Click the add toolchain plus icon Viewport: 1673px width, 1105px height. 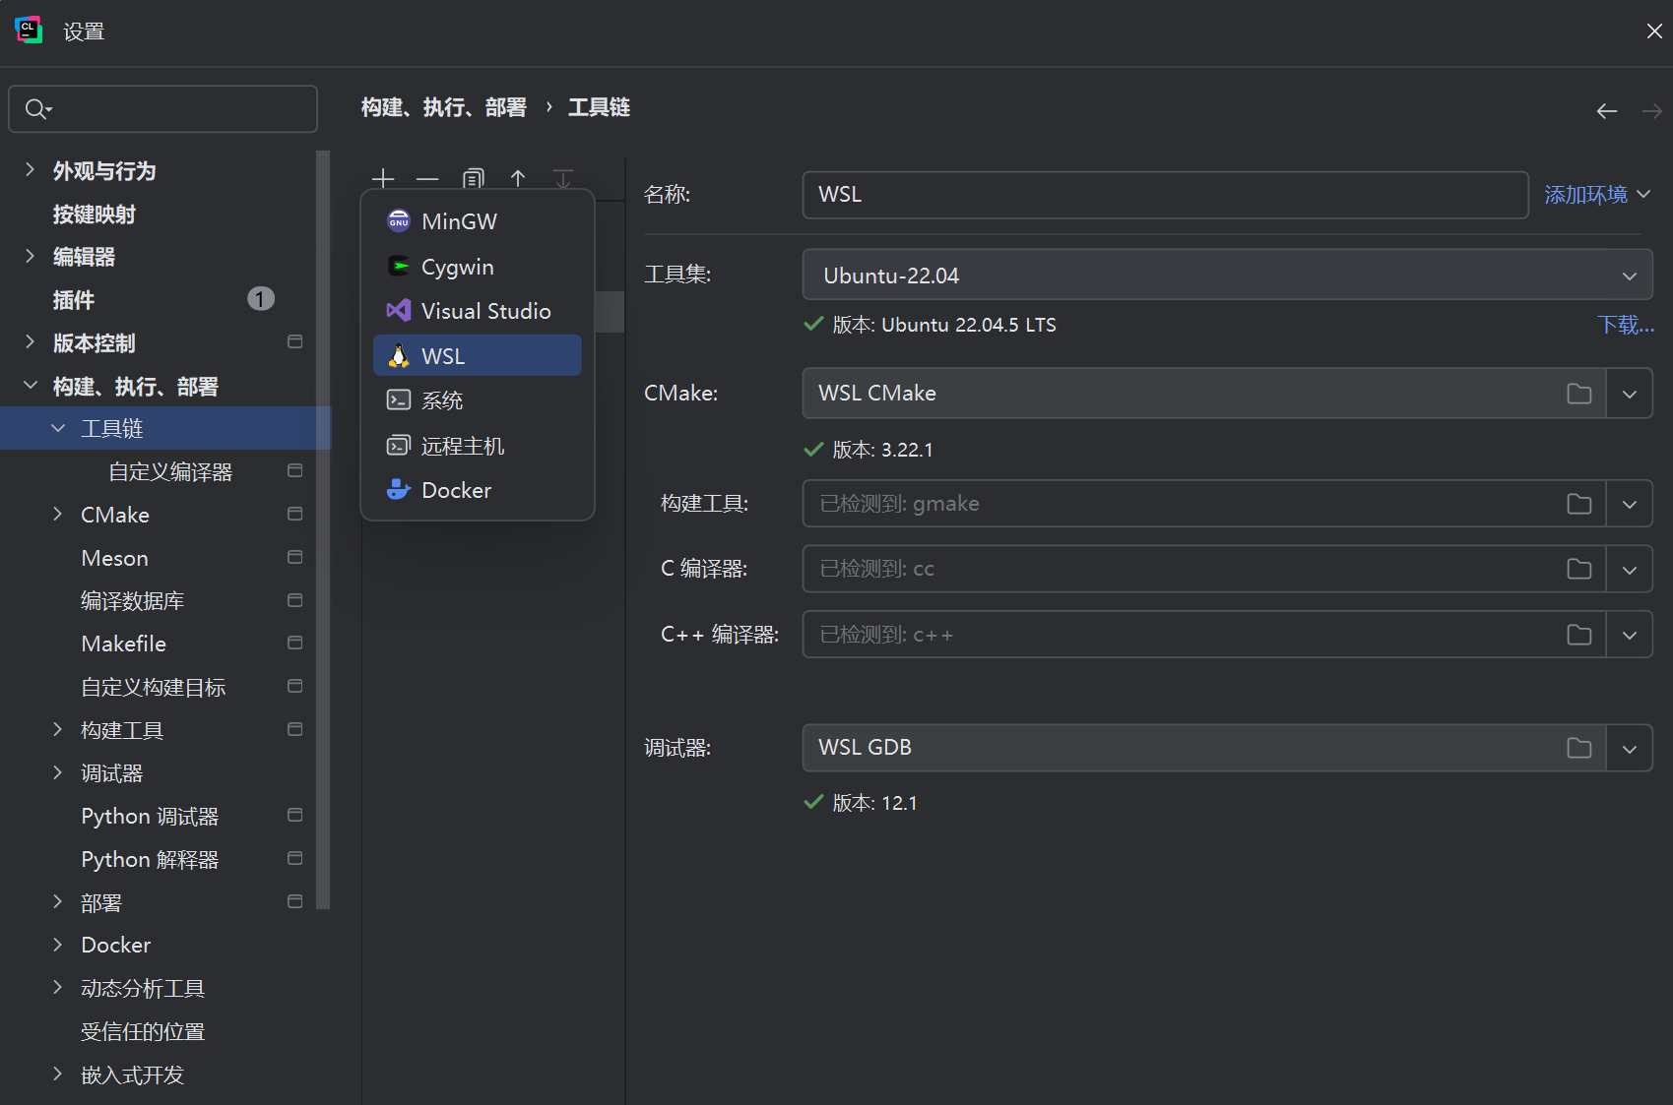point(383,178)
